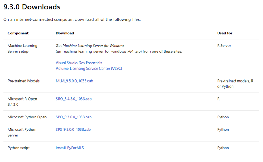The image size is (263, 162).
Task: Click the 9.3.0 Downloads heading
Action: click(x=32, y=7)
